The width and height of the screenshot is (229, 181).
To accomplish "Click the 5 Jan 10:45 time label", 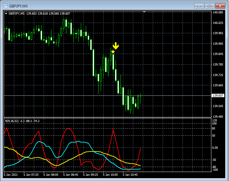I will 130,175.
